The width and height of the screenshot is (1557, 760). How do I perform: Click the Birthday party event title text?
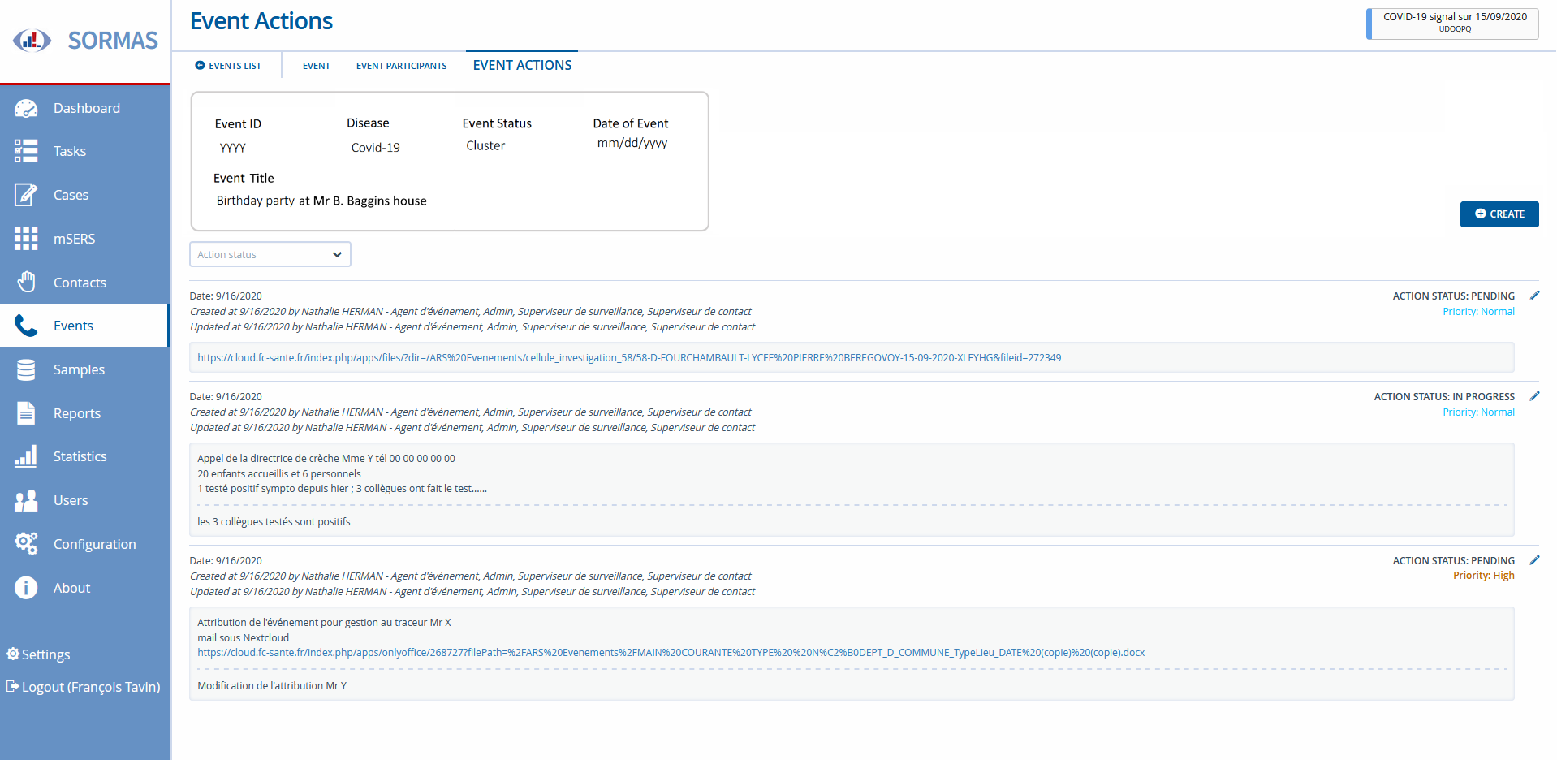[x=321, y=201]
